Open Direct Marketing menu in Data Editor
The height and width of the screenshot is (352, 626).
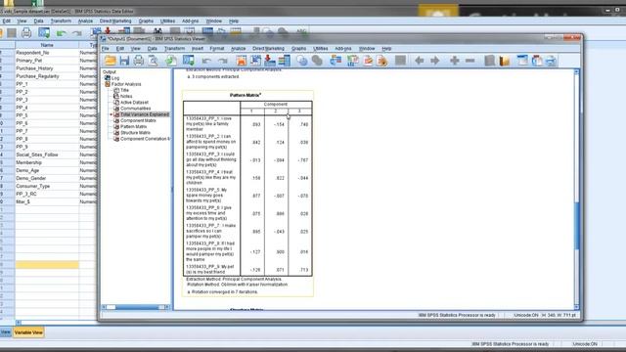(115, 21)
